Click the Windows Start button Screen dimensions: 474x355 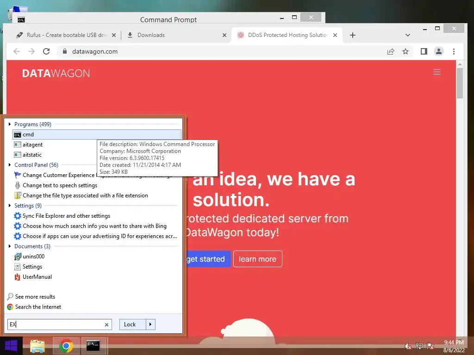click(11, 346)
